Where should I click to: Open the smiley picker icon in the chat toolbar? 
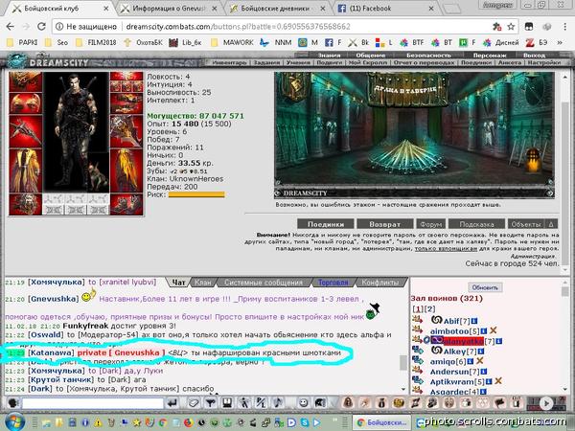[303, 403]
